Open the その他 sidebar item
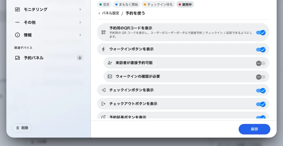Viewport: 283px width, 146px height. (x=48, y=22)
